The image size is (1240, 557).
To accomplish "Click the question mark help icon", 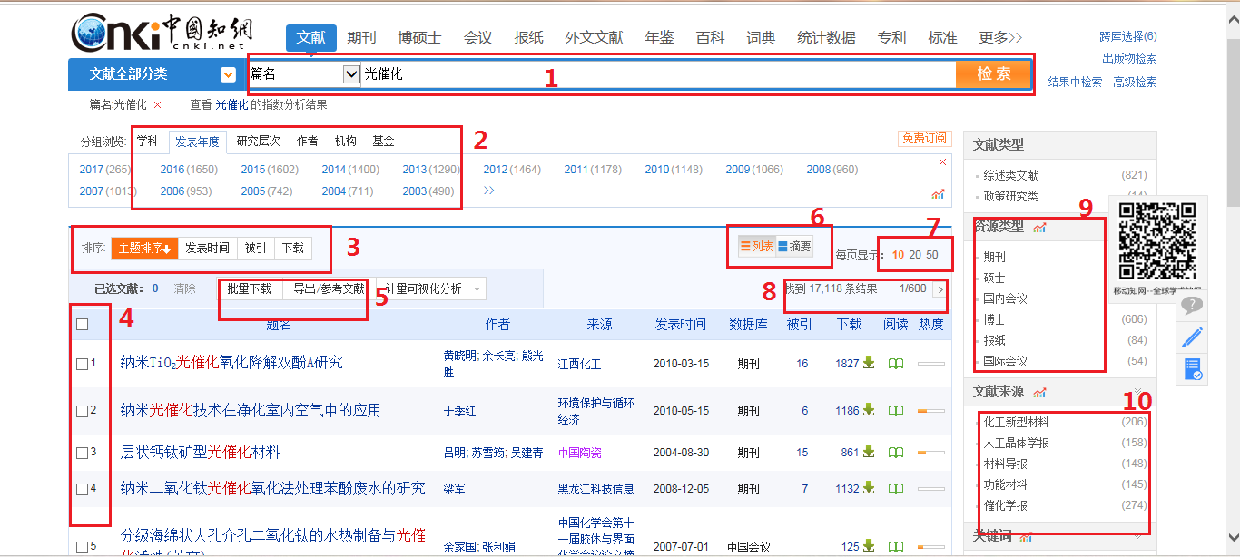I will tap(1192, 307).
